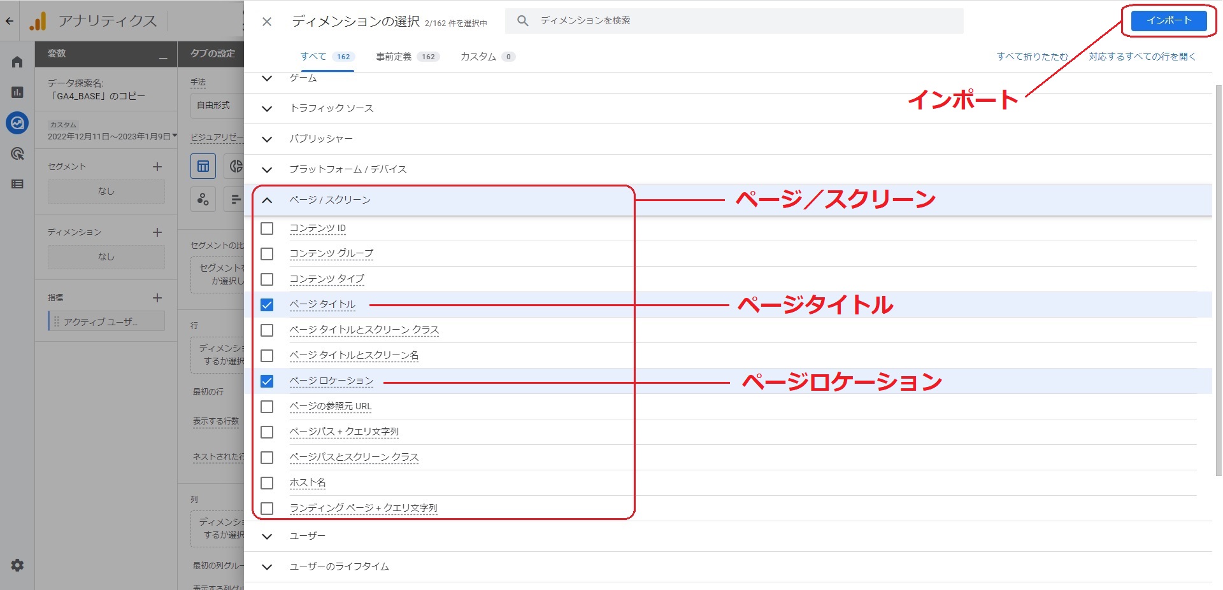Select the scatter plot visualization icon
The height and width of the screenshot is (590, 1223).
point(203,199)
